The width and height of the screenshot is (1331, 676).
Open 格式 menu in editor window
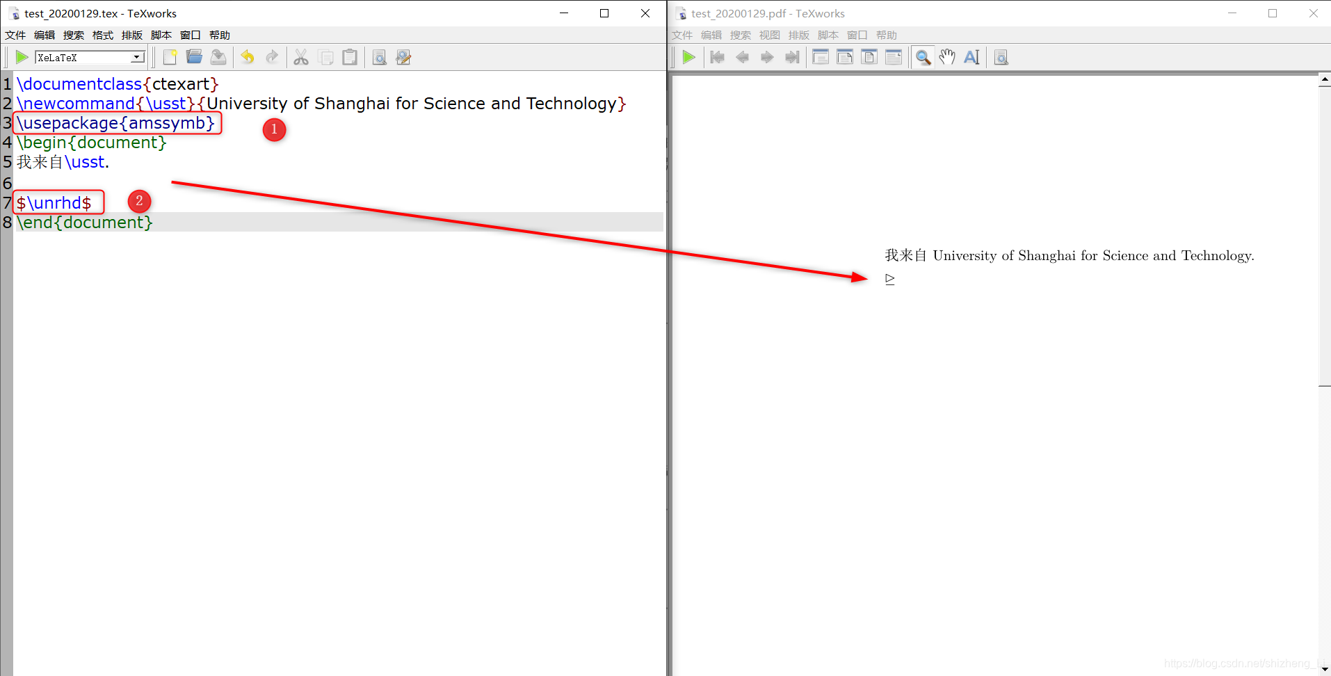pyautogui.click(x=103, y=35)
